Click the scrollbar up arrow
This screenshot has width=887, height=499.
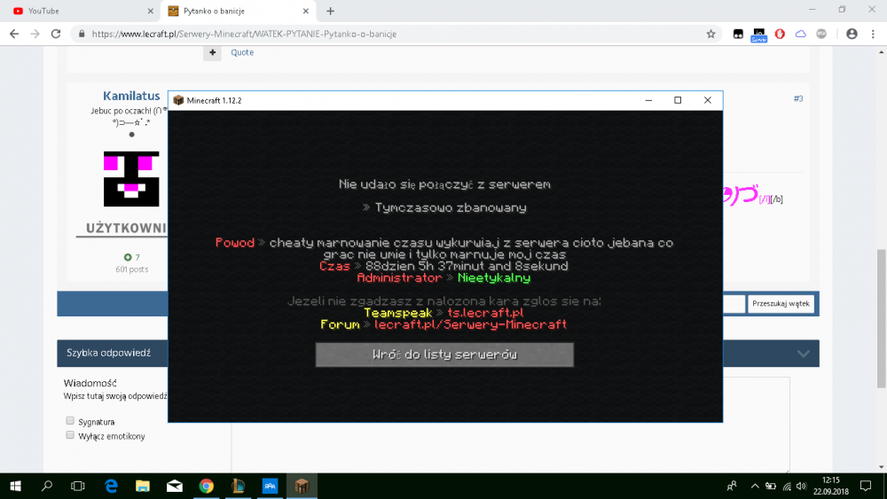coord(881,52)
